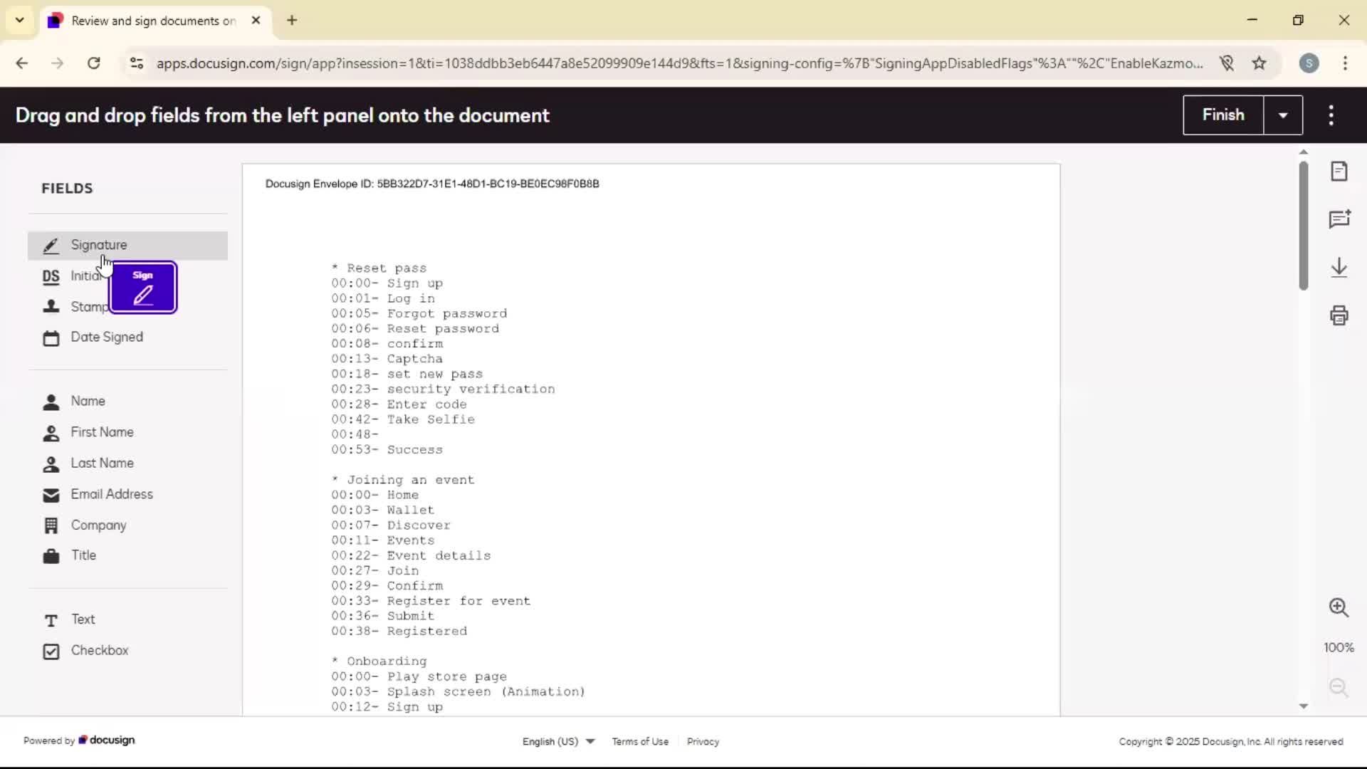Pick the Initial field DS icon

point(51,277)
